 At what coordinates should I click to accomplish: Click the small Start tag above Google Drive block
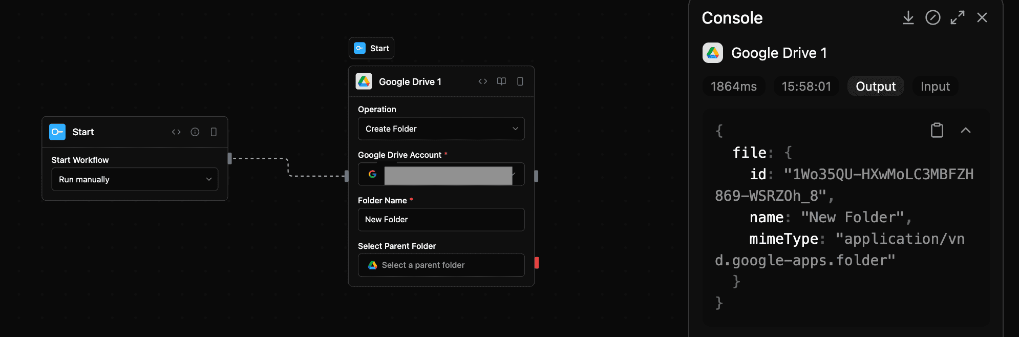coord(371,48)
